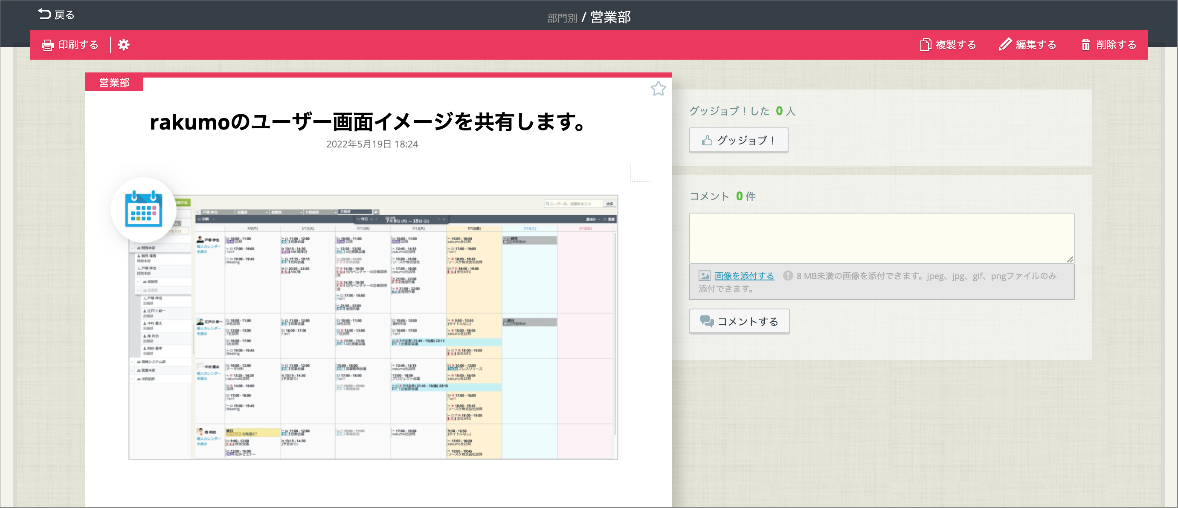Click the 印刷する print button
This screenshot has width=1178, height=508.
click(x=70, y=45)
